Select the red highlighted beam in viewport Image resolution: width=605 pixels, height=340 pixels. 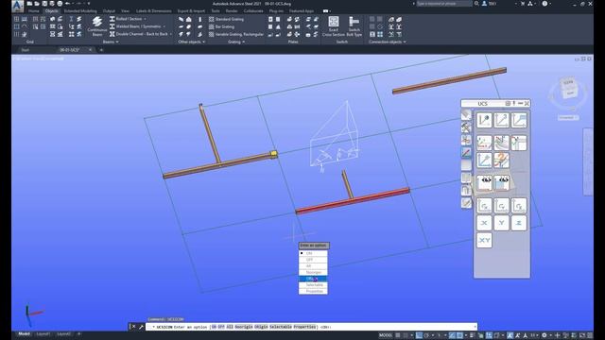tap(353, 200)
